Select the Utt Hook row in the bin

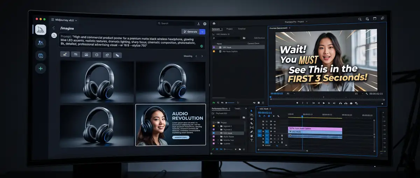pyautogui.click(x=238, y=47)
